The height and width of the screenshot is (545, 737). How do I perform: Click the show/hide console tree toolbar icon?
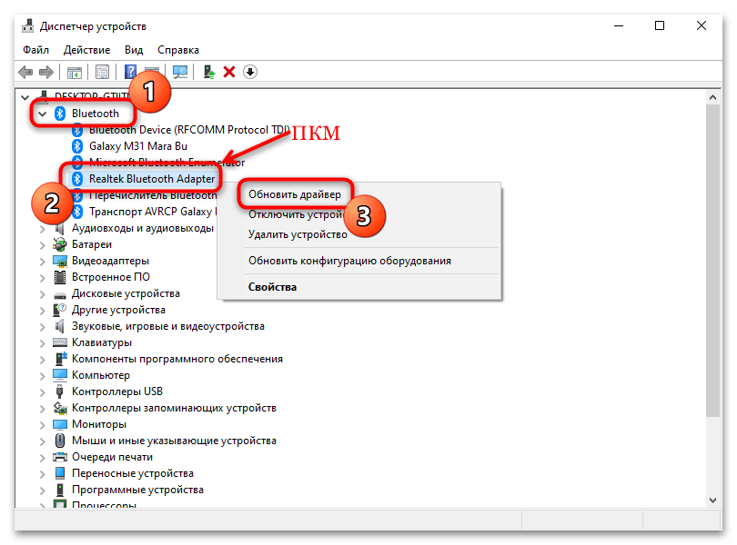pyautogui.click(x=75, y=73)
